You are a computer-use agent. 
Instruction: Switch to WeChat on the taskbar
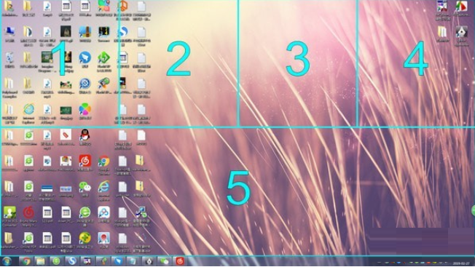click(164, 261)
